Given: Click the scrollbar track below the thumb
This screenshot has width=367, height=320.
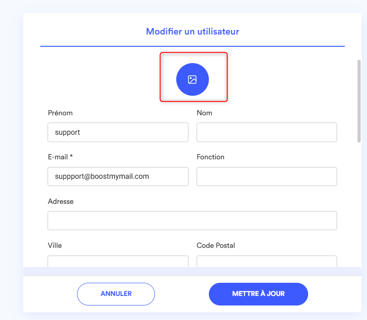Looking at the screenshot, I should tap(359, 204).
